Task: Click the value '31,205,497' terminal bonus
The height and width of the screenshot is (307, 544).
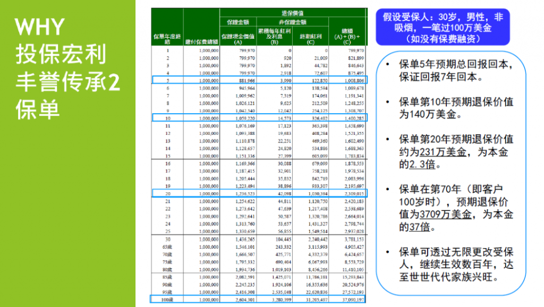Action: 317,300
